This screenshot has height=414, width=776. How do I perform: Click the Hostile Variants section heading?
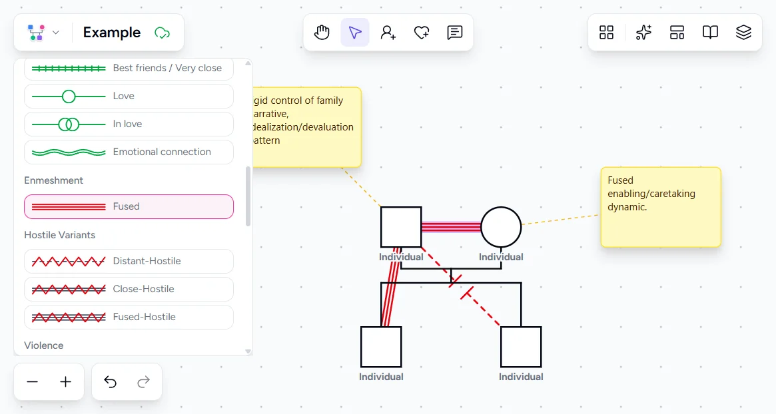click(59, 235)
